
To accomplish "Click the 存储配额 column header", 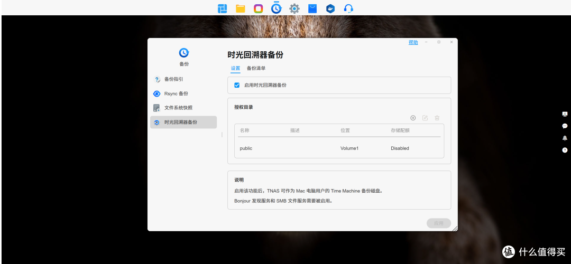I will click(400, 130).
